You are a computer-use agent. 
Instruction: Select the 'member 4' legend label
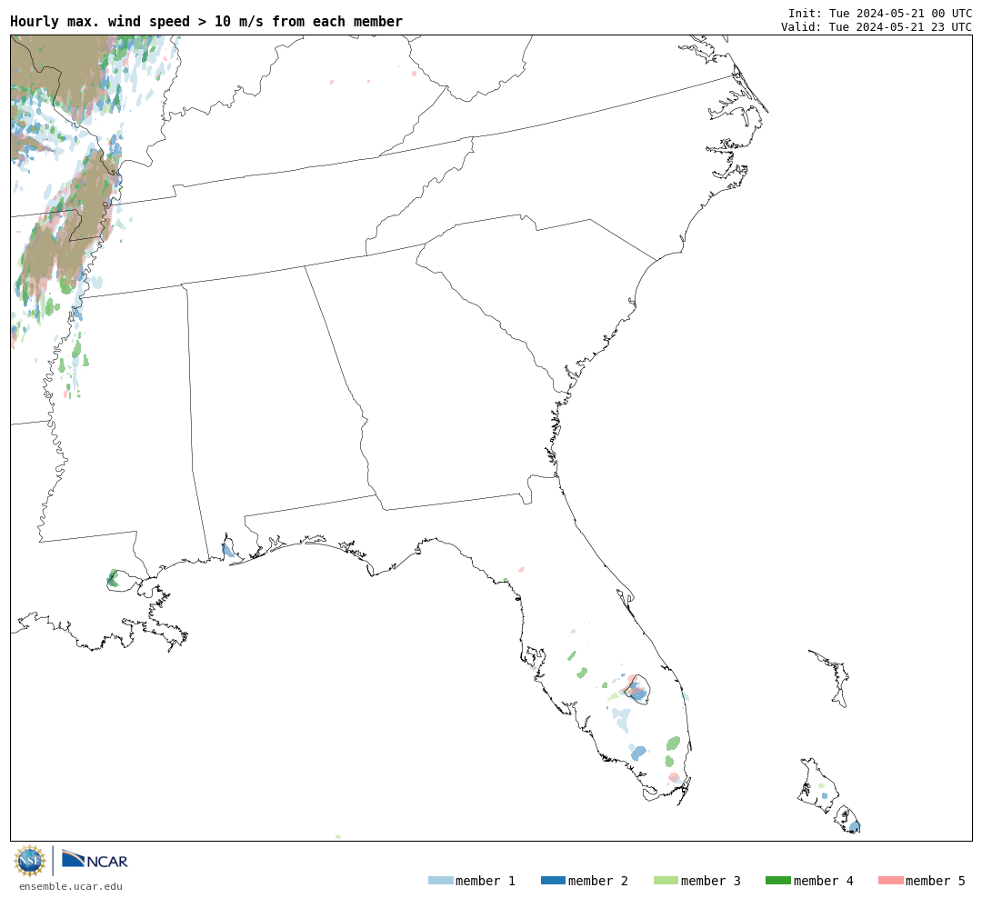click(823, 881)
